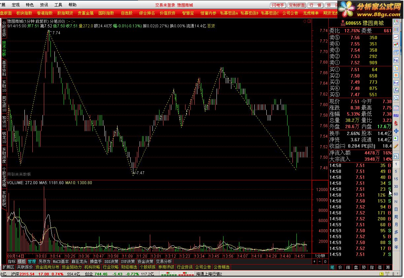The width and height of the screenshot is (404, 278).
Task: Switch to 技术分析 side tab
Action: [4, 48]
